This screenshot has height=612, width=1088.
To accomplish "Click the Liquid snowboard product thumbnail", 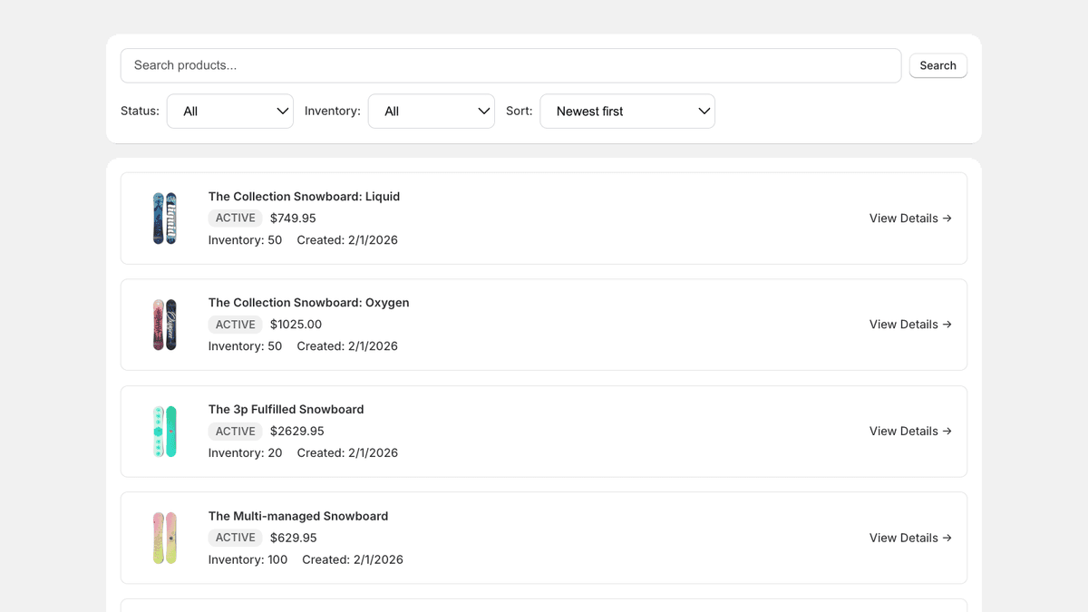I will (x=165, y=218).
